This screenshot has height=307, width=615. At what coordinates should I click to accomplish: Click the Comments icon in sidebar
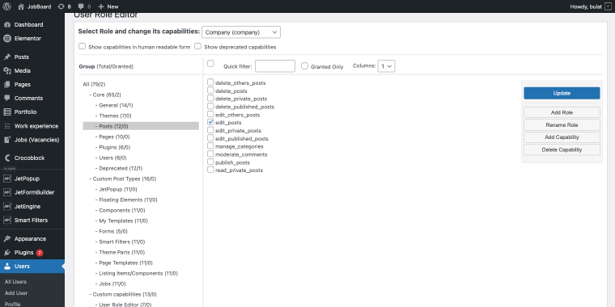point(7,99)
